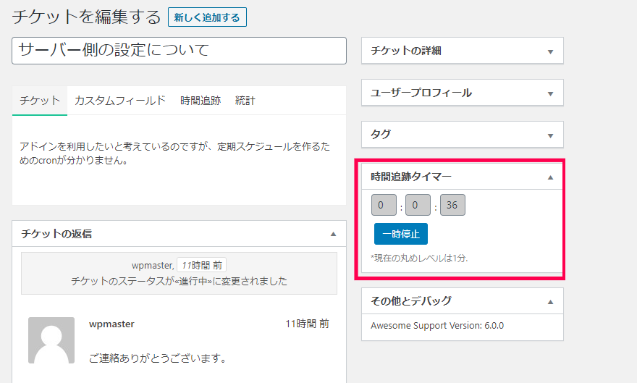Click the ticket description text area
This screenshot has width=637, height=383.
(x=179, y=153)
